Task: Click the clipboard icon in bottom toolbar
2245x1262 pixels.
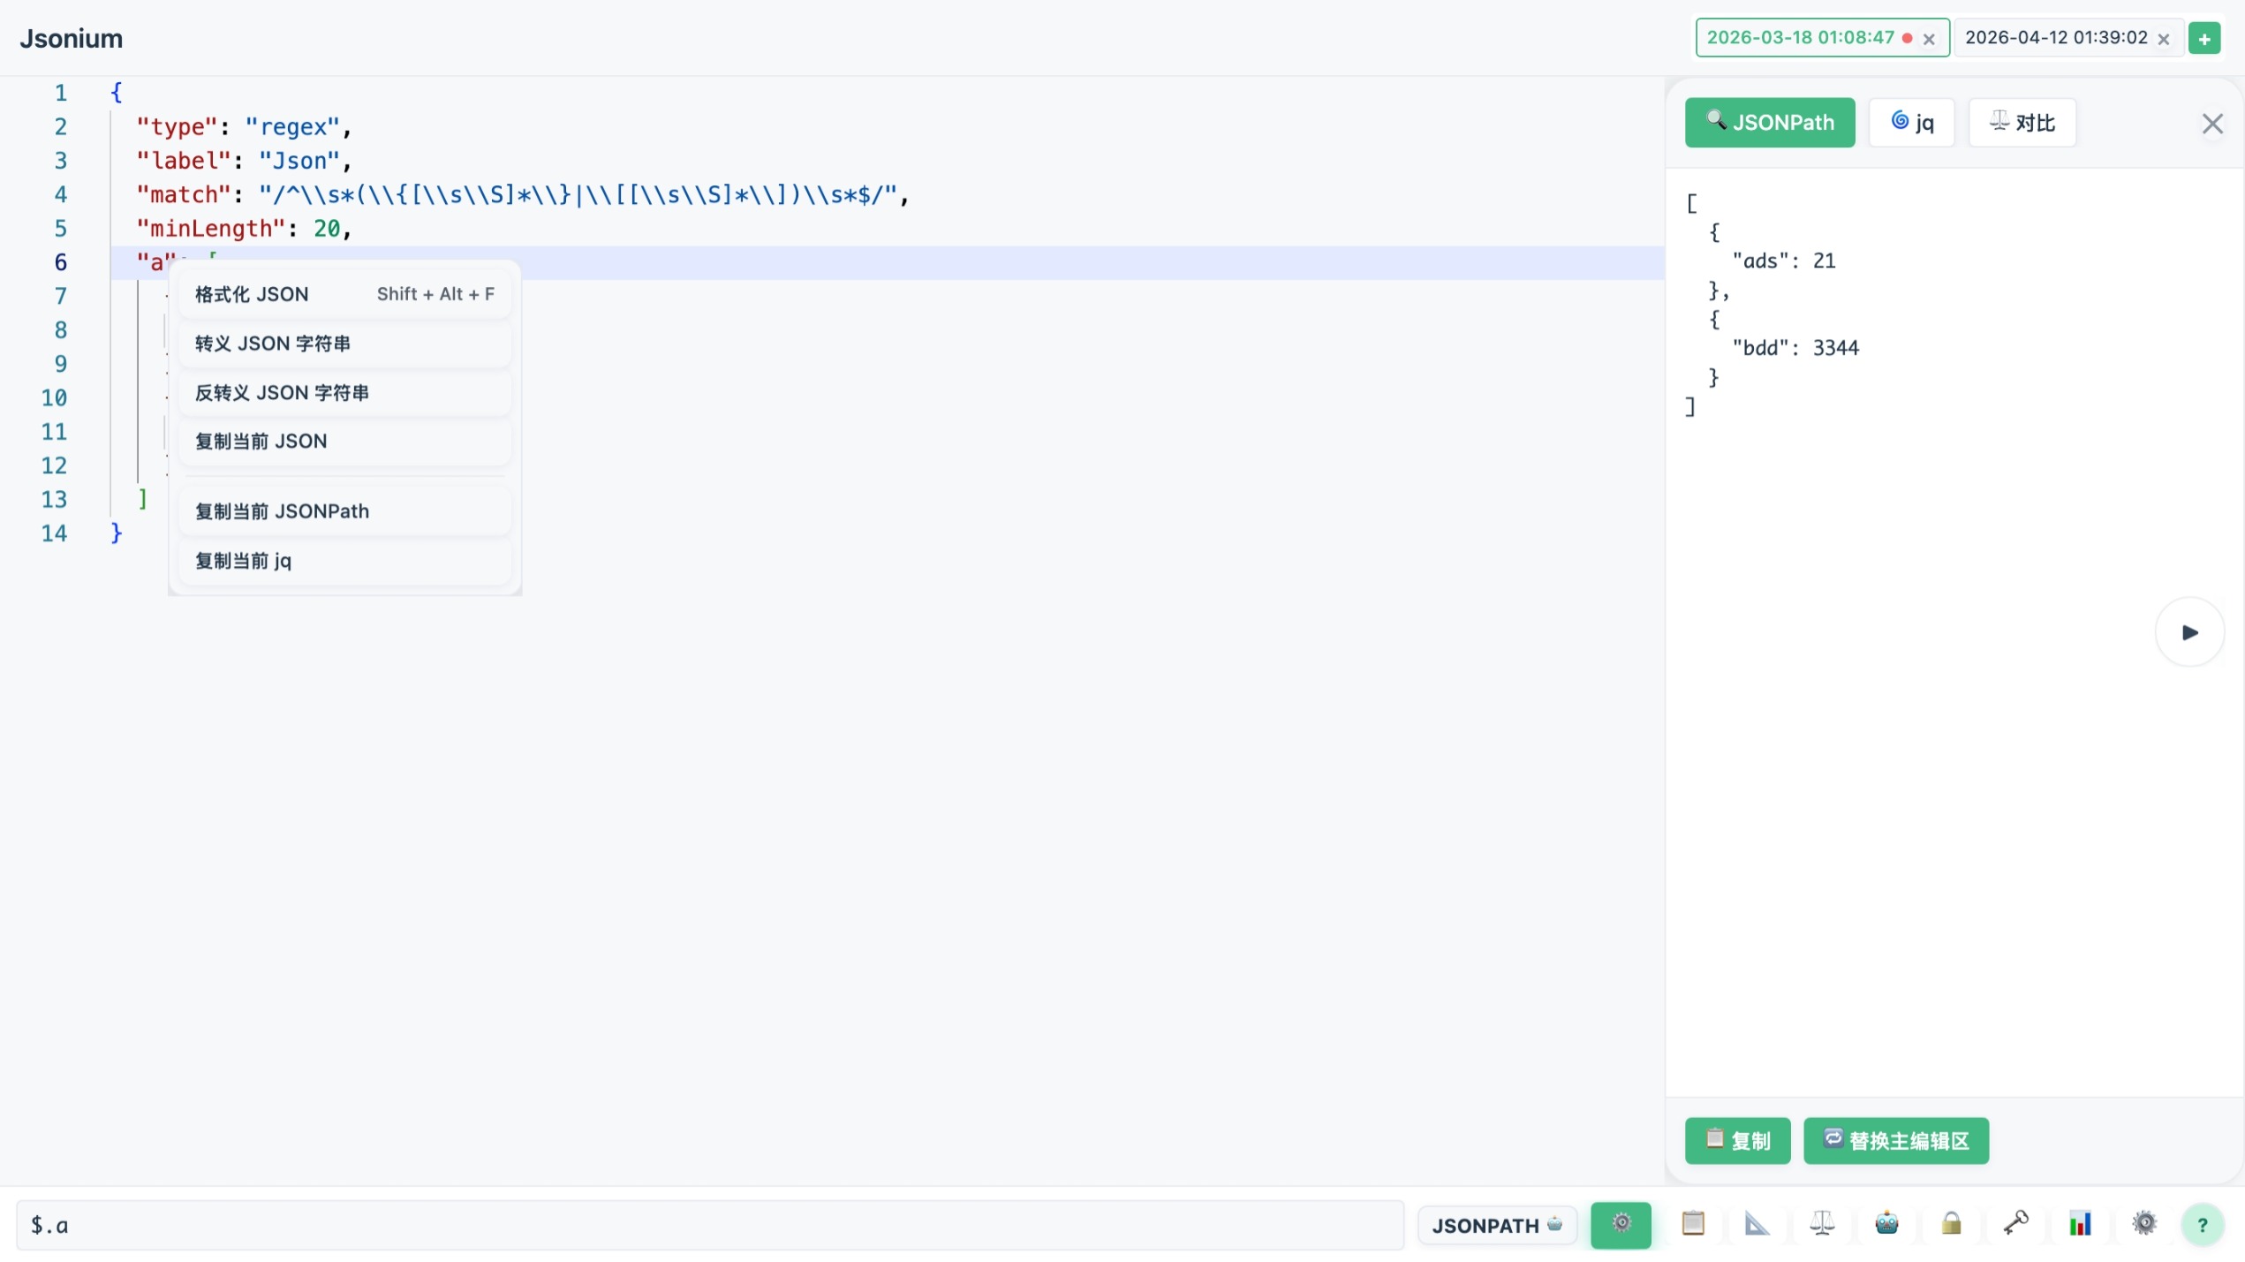Action: tap(1692, 1224)
